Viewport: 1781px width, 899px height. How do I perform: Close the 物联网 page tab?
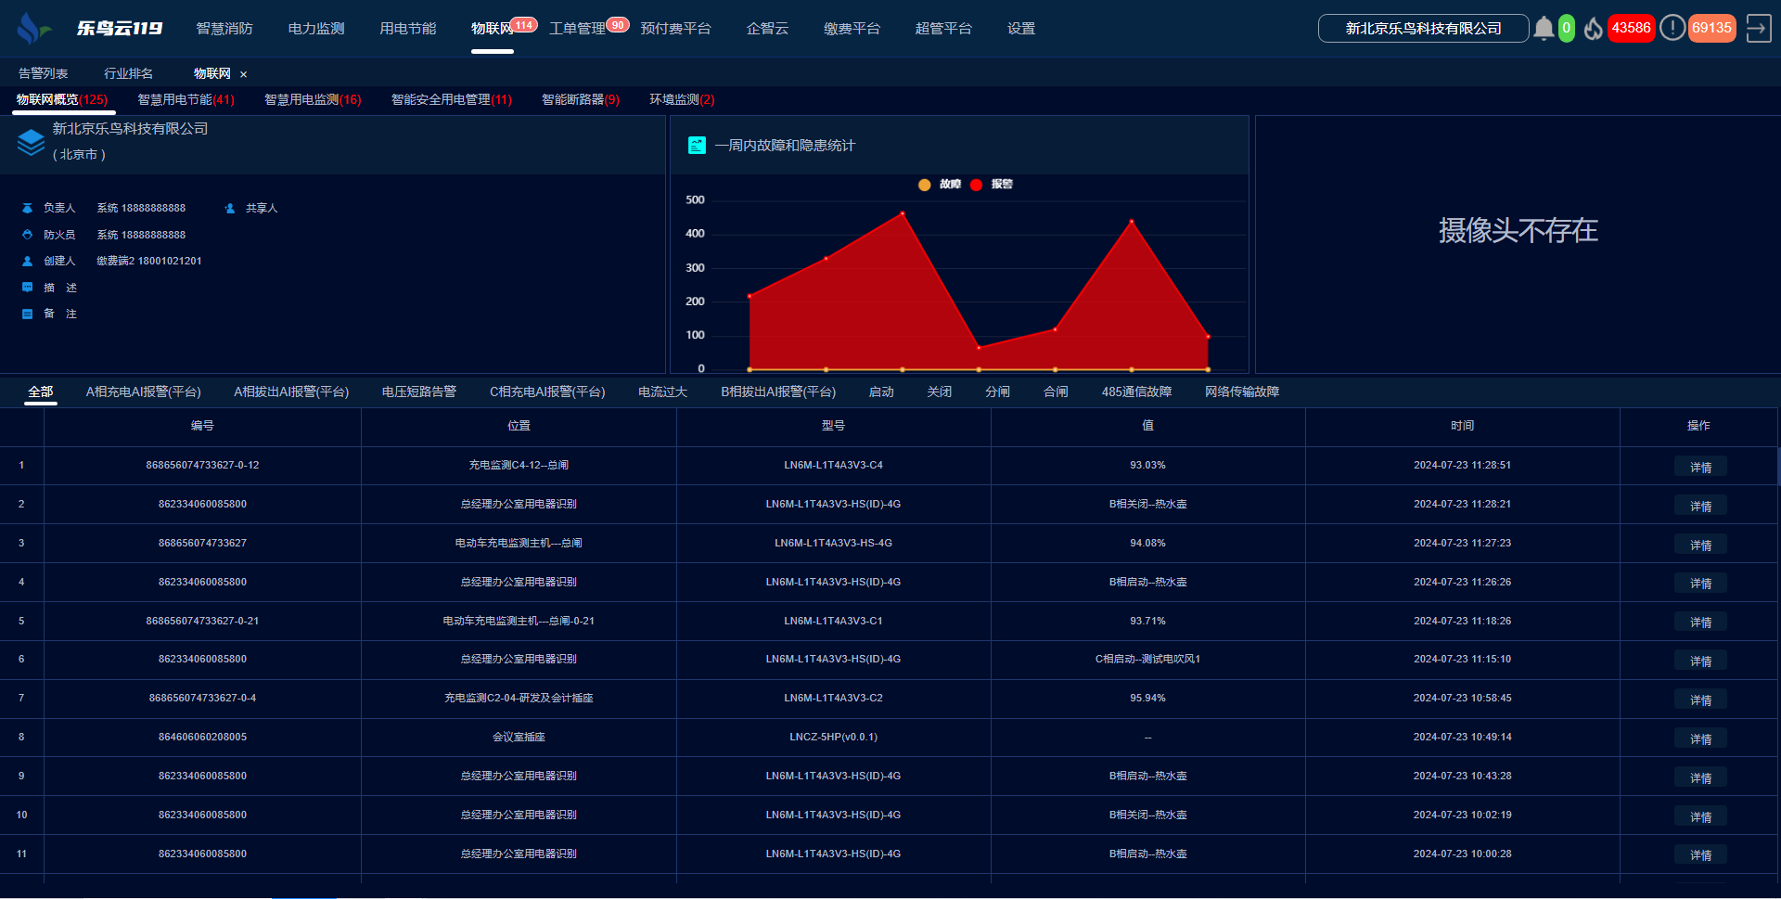tap(244, 74)
